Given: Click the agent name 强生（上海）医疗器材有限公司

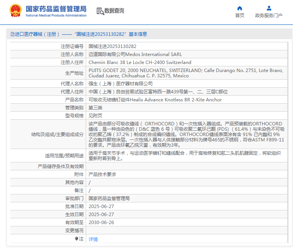Looking at the screenshot, I should [120, 83].
